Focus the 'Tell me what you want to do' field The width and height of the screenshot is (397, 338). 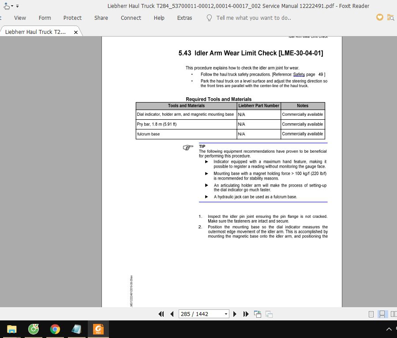254,18
